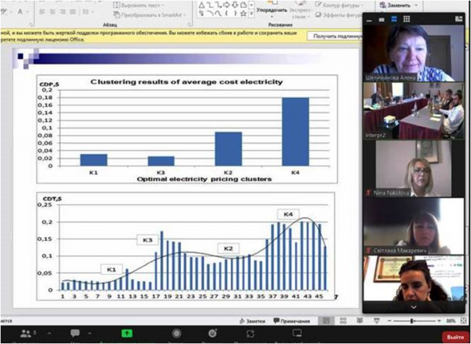Select the K2 label on lower chart

click(228, 249)
